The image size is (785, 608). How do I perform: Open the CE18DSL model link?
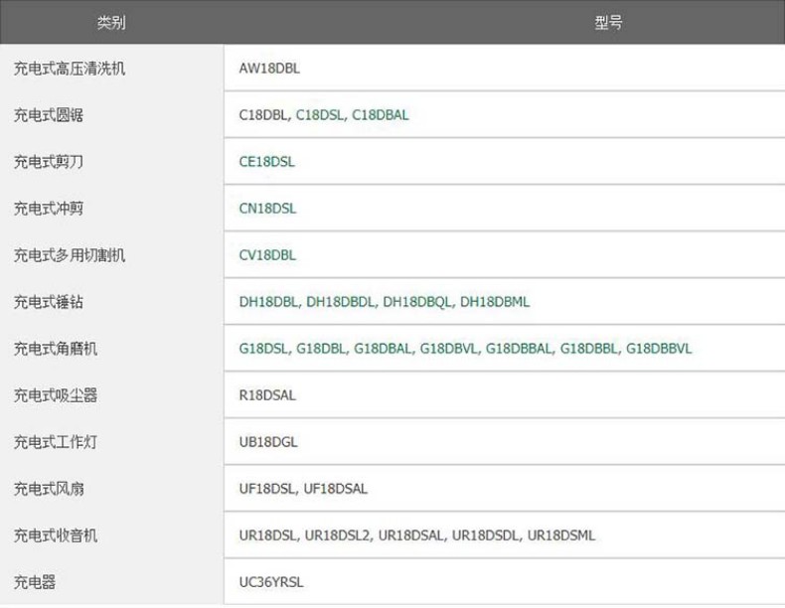coord(267,162)
